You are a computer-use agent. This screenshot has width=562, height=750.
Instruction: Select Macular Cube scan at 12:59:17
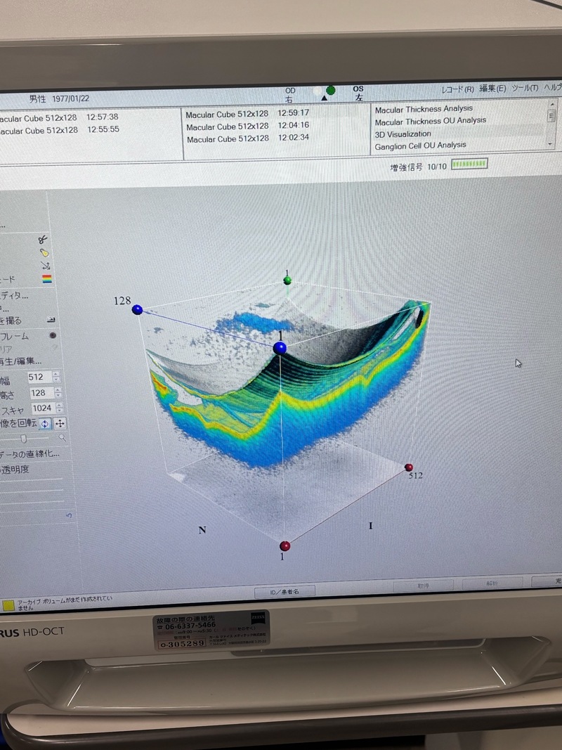tap(247, 113)
